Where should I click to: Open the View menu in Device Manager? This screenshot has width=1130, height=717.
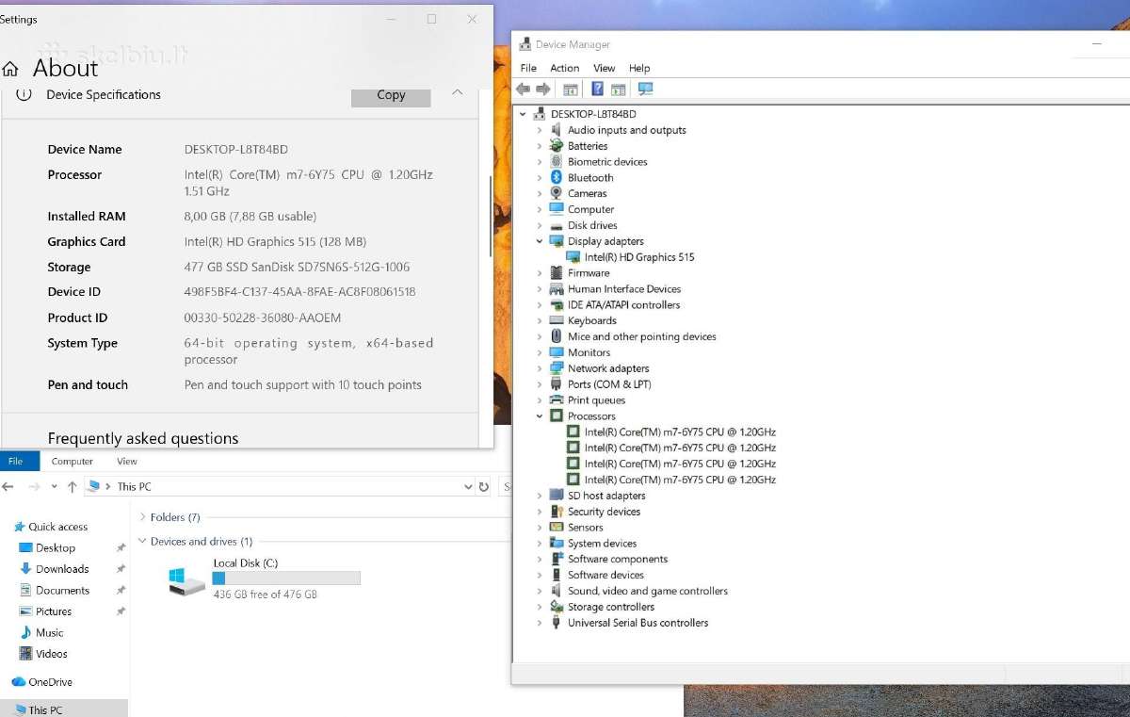click(x=605, y=68)
